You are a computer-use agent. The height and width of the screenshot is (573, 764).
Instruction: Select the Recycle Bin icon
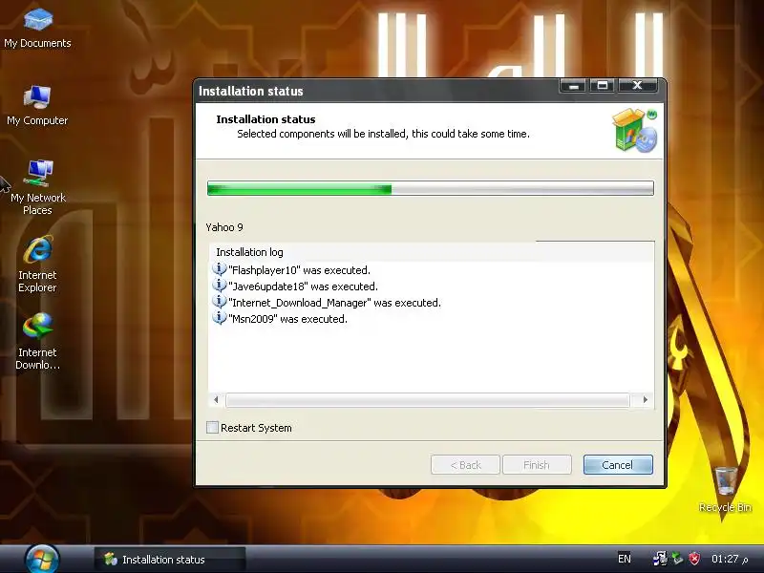[725, 489]
